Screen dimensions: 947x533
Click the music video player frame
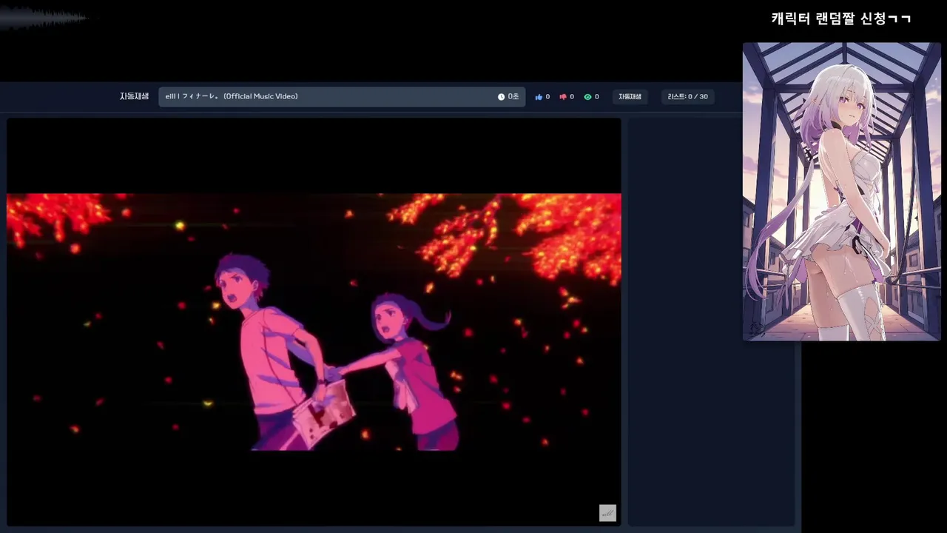coord(314,322)
